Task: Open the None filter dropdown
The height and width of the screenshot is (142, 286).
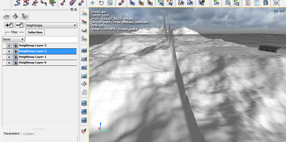Action: (13, 39)
